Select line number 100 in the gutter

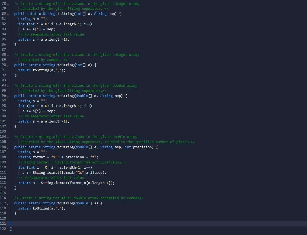(x=4, y=116)
